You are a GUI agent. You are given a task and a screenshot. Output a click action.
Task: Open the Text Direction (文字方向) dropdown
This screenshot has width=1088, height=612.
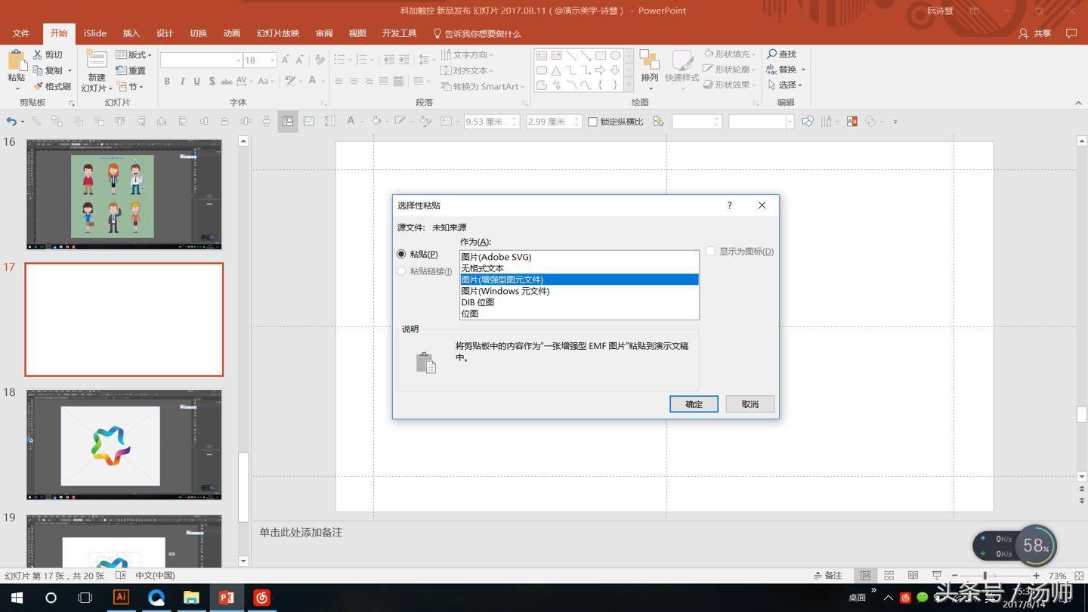(x=467, y=54)
